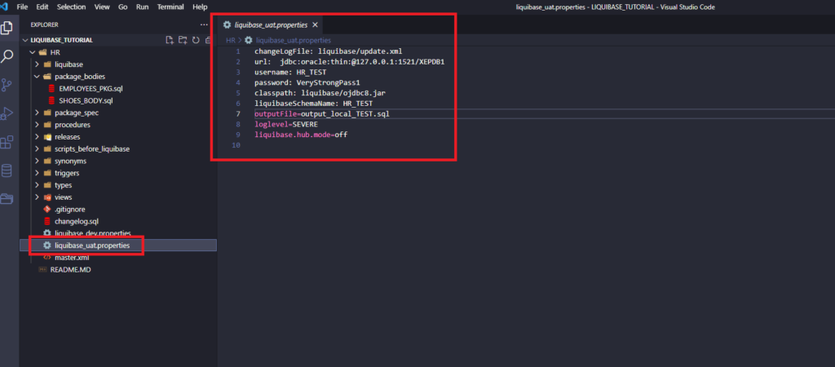Viewport: 835px width, 367px height.
Task: Open the Selection menu
Action: pos(72,7)
